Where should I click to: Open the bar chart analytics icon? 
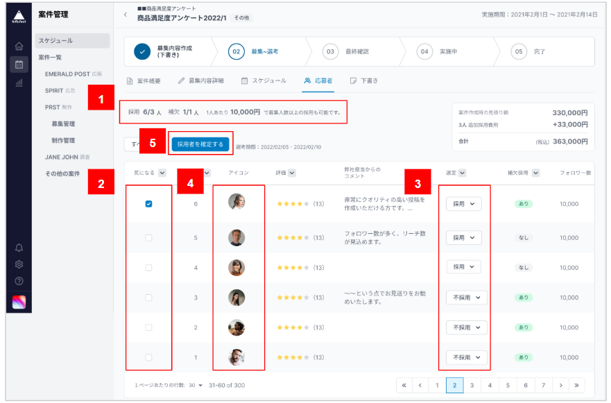coord(19,83)
